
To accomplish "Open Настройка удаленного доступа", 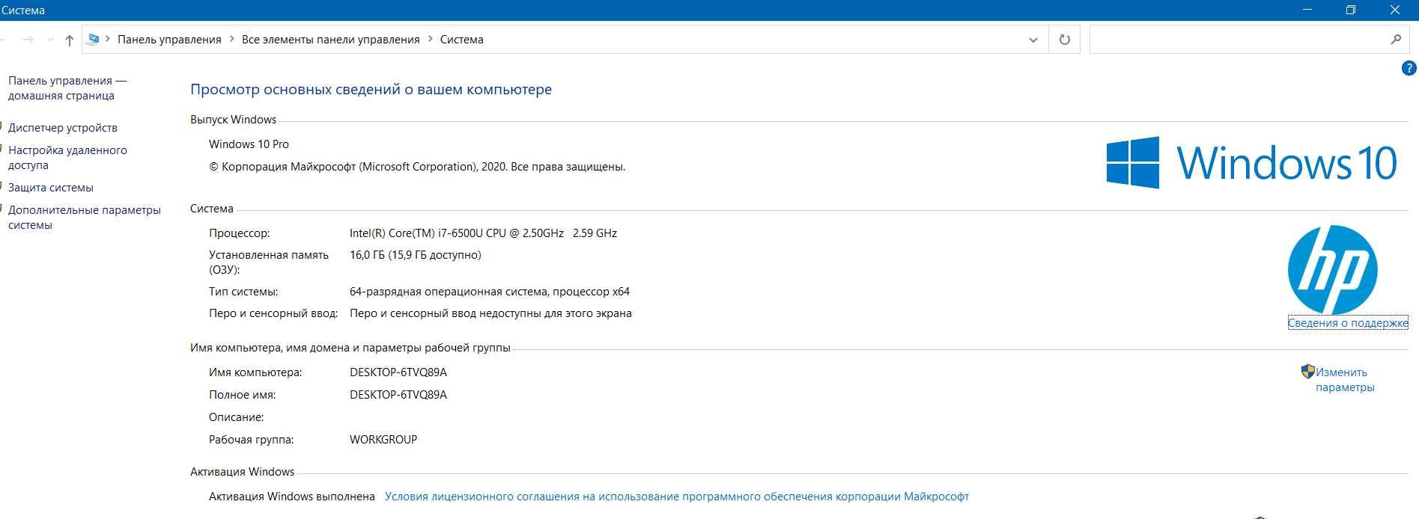I will [67, 158].
